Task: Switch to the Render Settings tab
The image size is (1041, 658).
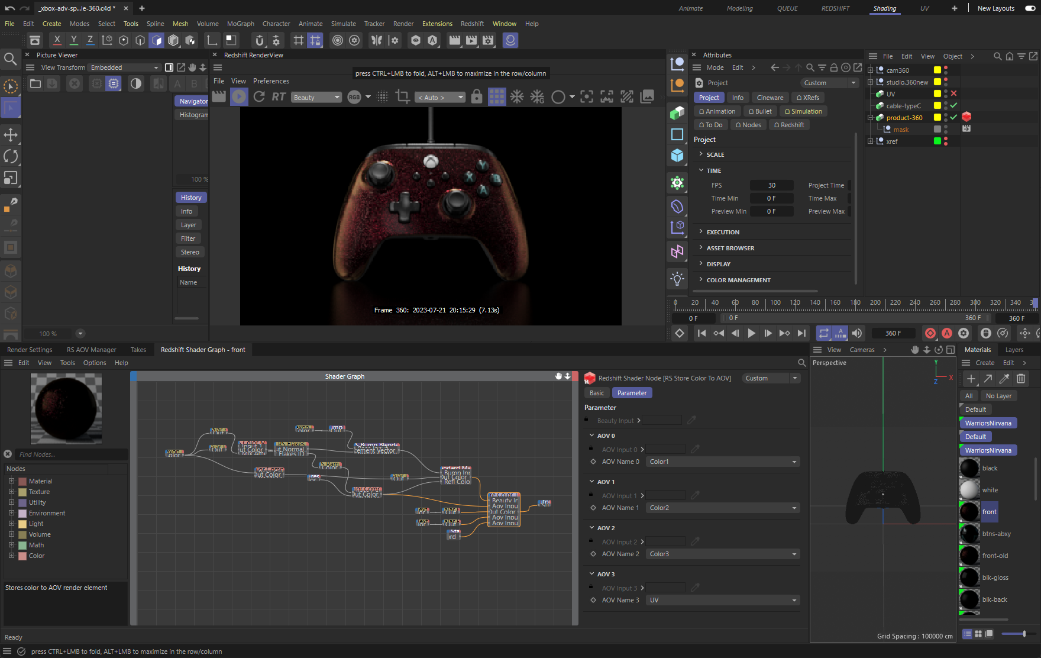Action: 30,350
